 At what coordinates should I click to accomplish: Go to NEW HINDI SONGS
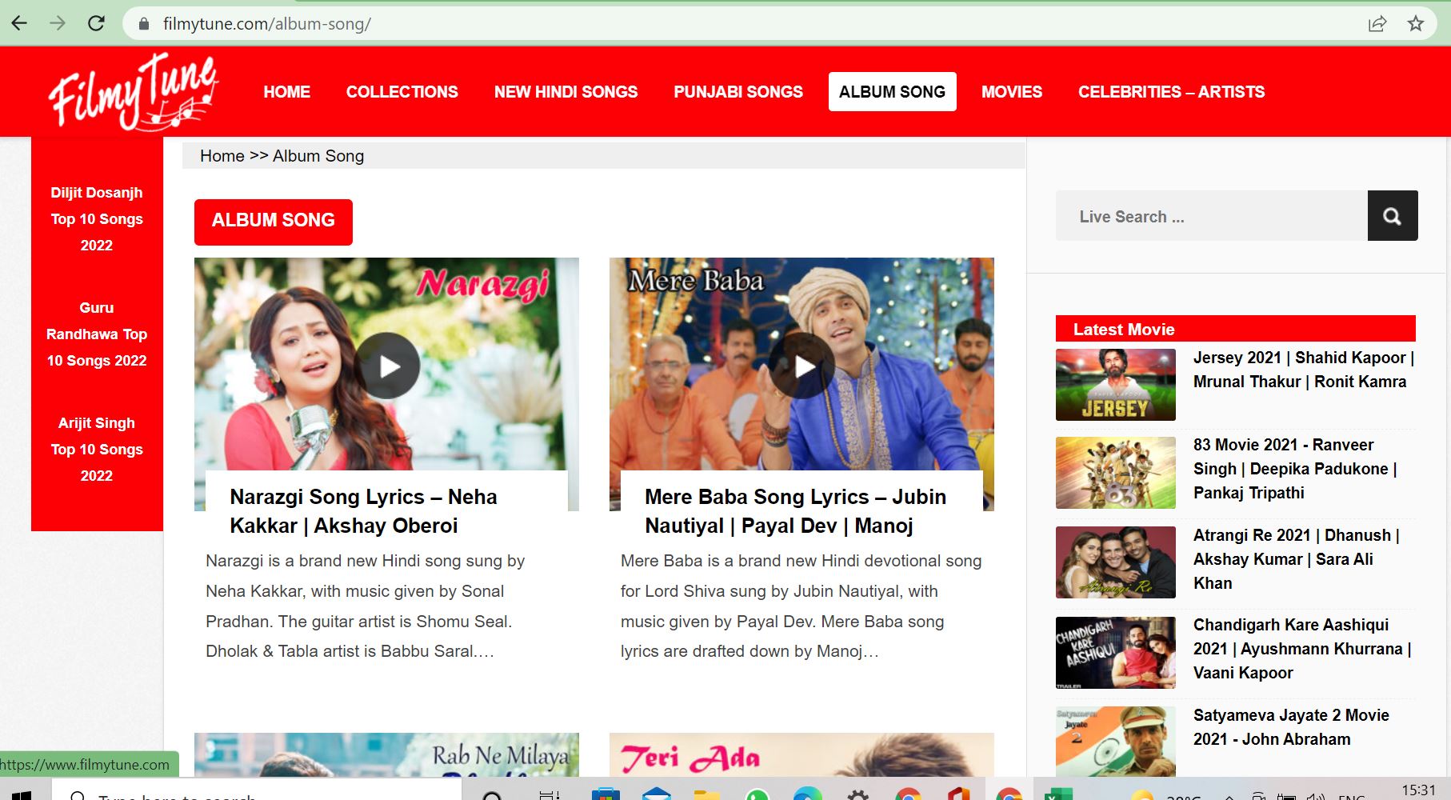[x=566, y=92]
